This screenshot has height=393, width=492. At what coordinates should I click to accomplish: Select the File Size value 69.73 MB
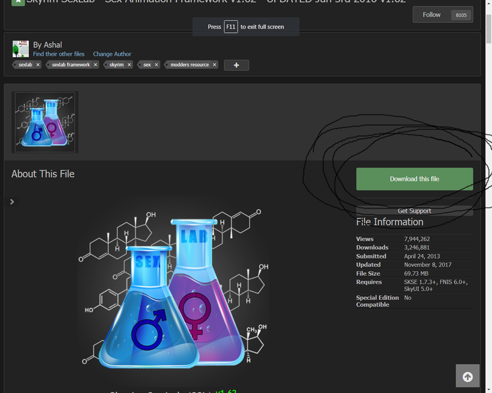coord(416,273)
